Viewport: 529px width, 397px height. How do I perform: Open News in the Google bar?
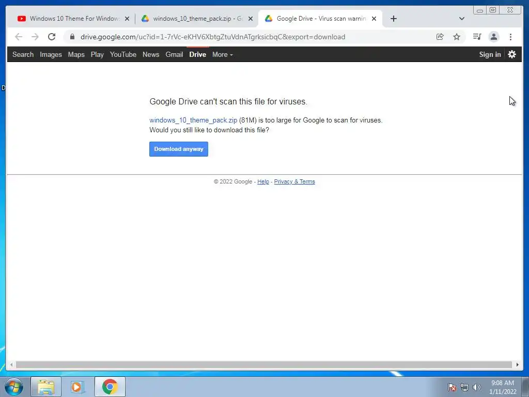coord(151,54)
